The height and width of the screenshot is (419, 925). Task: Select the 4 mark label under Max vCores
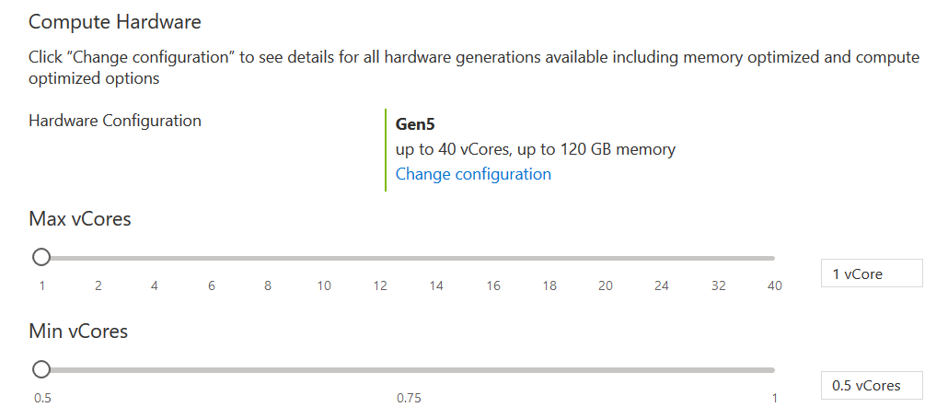coord(155,285)
